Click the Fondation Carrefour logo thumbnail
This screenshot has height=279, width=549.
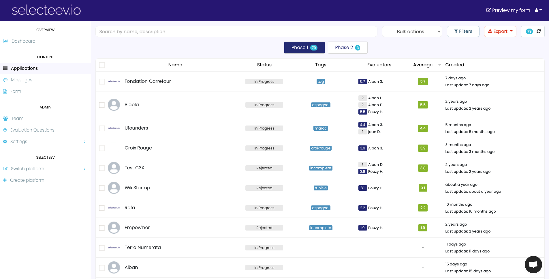(x=114, y=81)
